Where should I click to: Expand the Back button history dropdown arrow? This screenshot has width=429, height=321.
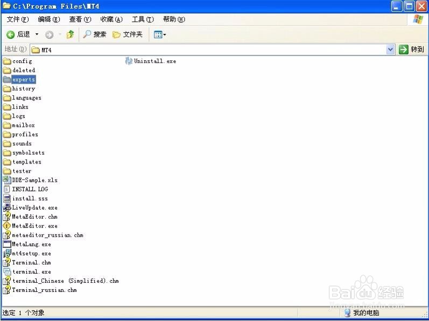[x=37, y=34]
